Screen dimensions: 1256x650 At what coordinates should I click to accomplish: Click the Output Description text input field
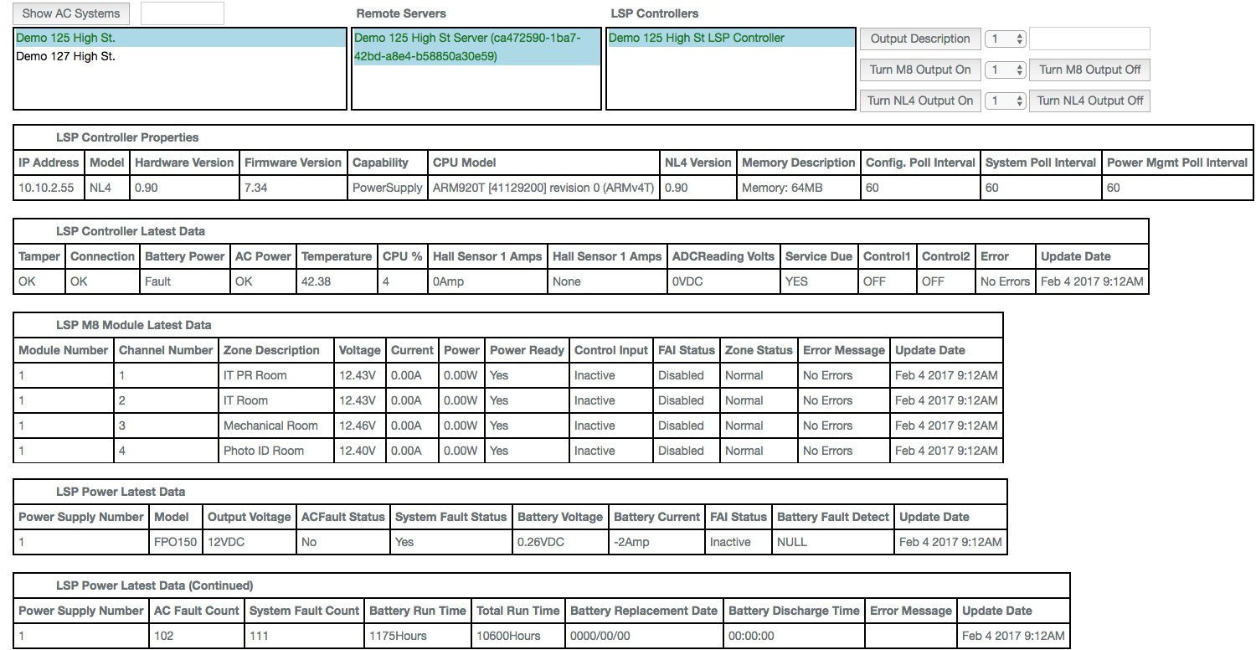[1089, 39]
